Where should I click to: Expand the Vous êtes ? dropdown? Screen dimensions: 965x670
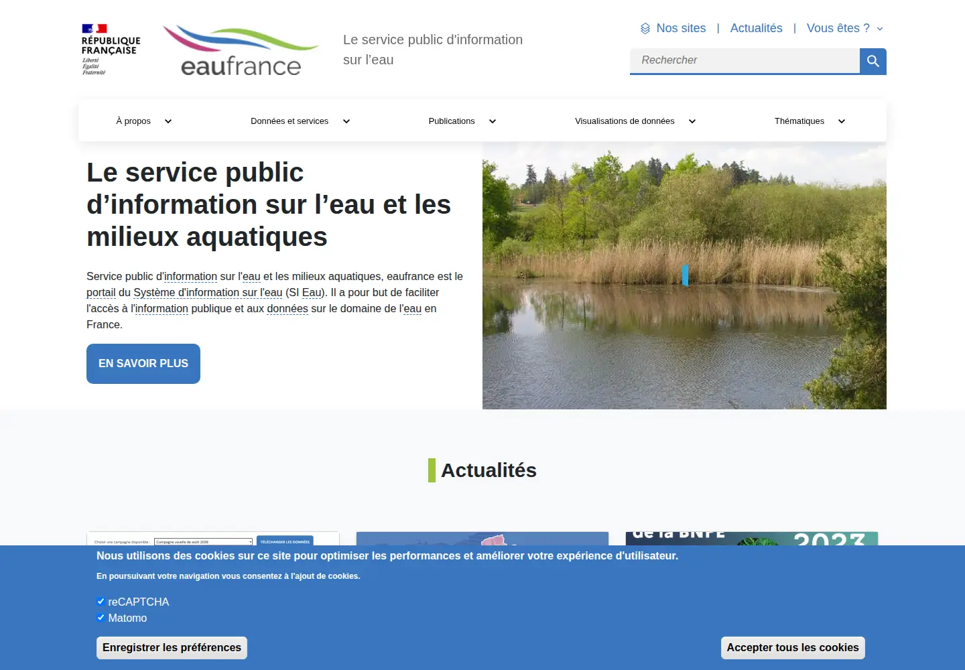pos(845,28)
